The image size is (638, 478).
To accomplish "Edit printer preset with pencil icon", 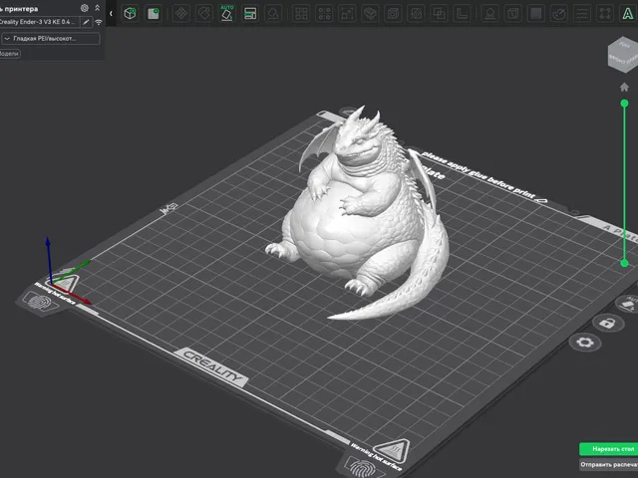I will point(86,22).
